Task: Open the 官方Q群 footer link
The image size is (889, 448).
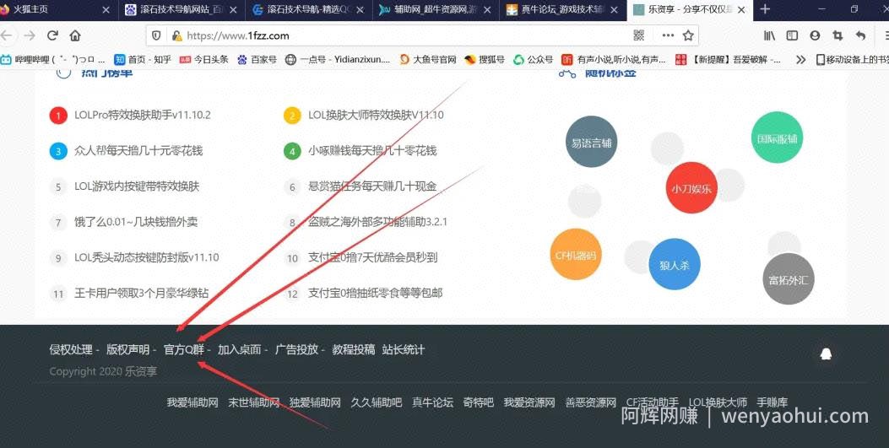Action: [184, 349]
